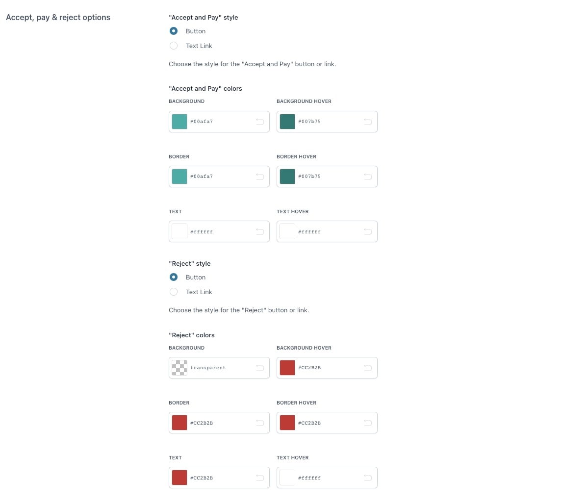564x504 pixels.
Task: Choose Button option for Reject style
Action: tap(174, 277)
